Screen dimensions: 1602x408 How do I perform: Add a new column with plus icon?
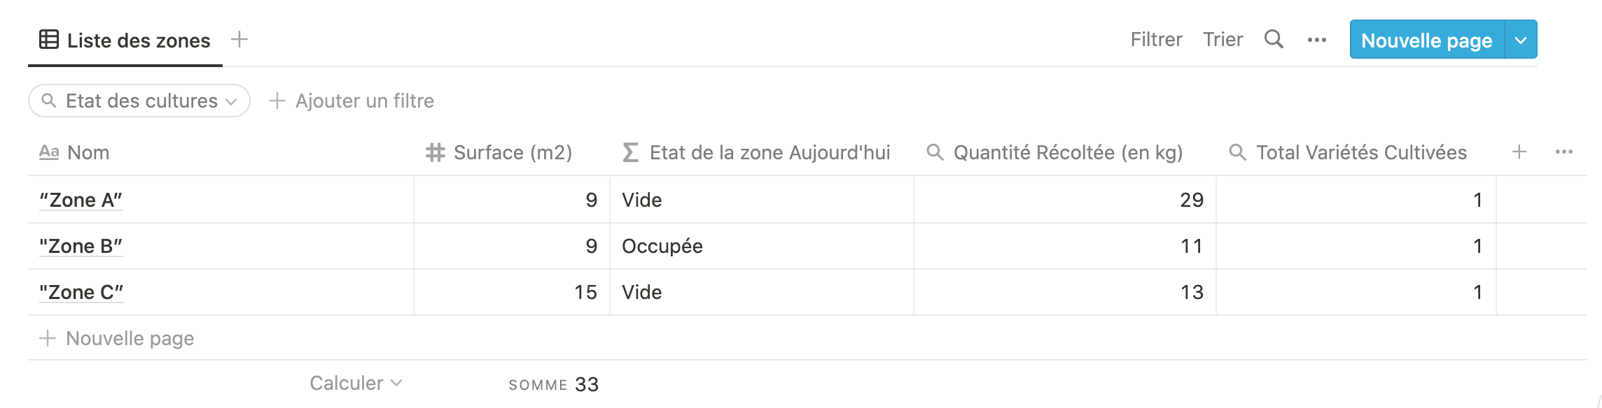pyautogui.click(x=1519, y=152)
